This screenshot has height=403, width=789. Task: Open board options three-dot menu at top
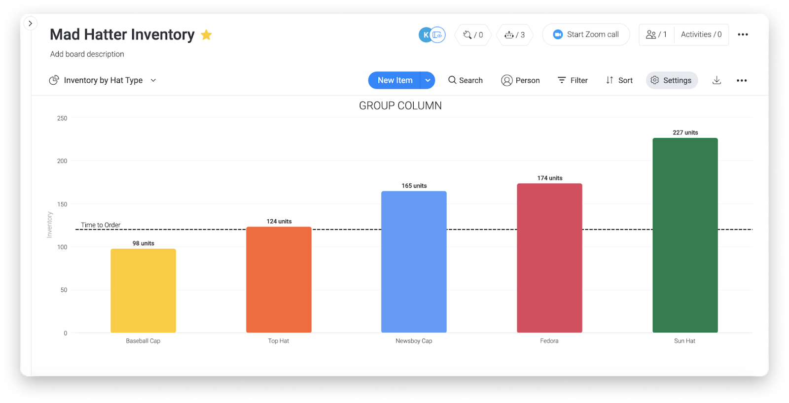pos(743,34)
